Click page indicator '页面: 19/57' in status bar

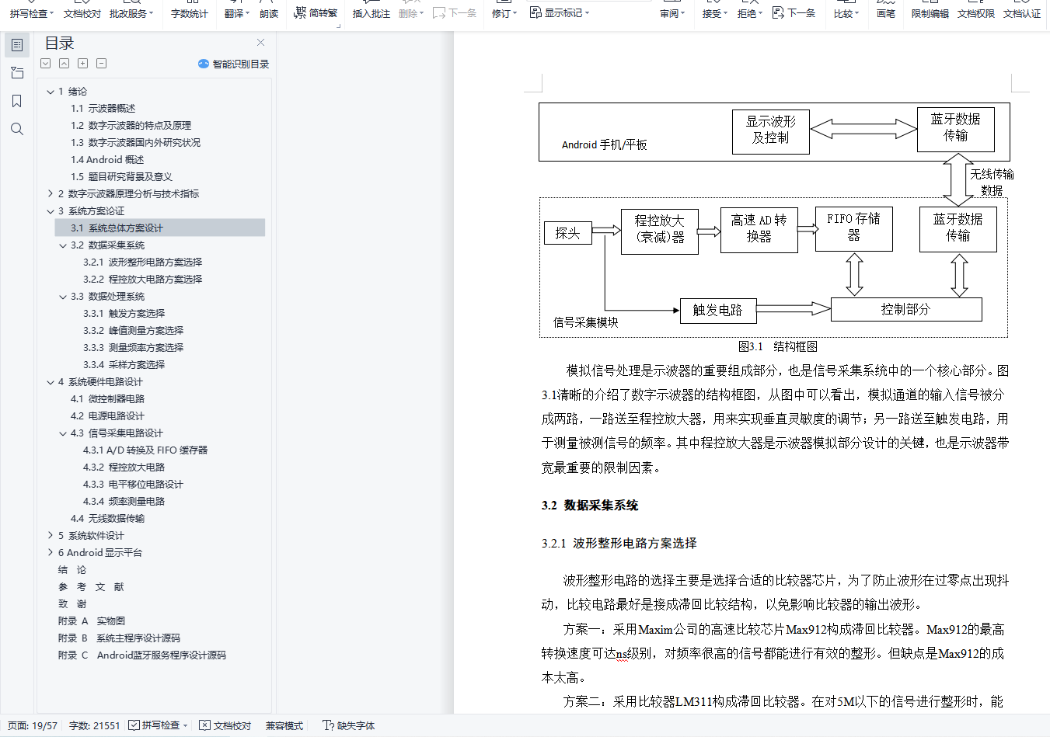(x=33, y=726)
